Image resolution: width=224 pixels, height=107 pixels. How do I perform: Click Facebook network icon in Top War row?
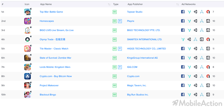(183, 12)
